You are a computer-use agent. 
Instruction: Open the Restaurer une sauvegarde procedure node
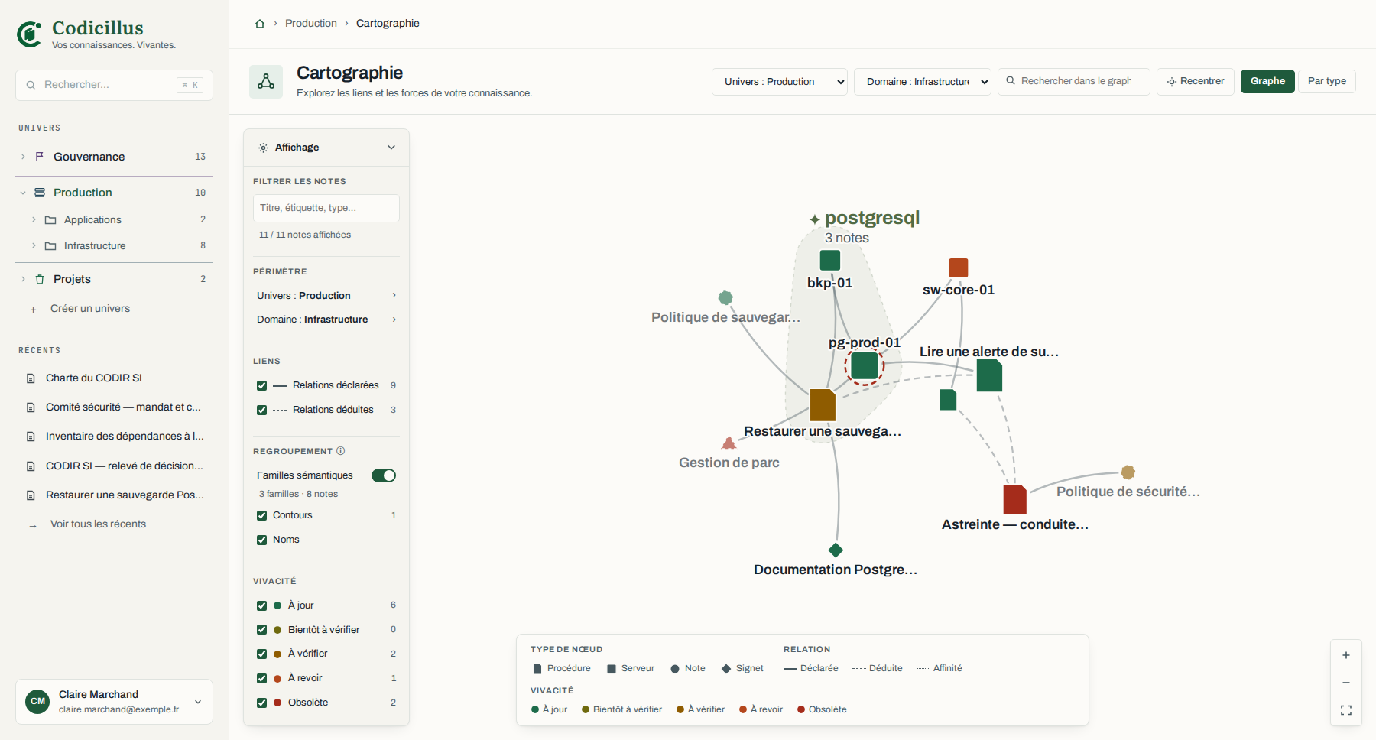pyautogui.click(x=823, y=405)
